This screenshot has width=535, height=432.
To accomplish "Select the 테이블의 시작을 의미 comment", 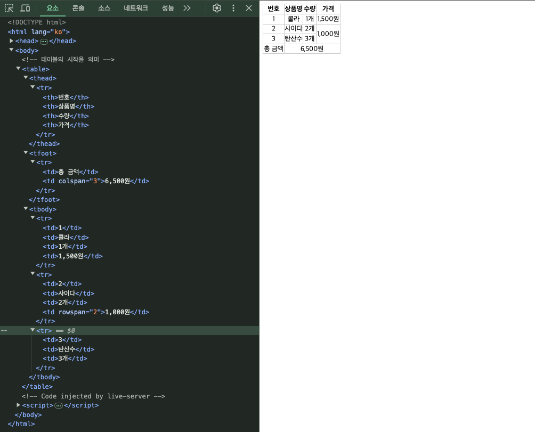I will pos(68,59).
